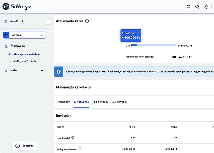Collapse the Átalányadó sidebar section
Viewport: 214px width, 153px height.
click(x=42, y=46)
